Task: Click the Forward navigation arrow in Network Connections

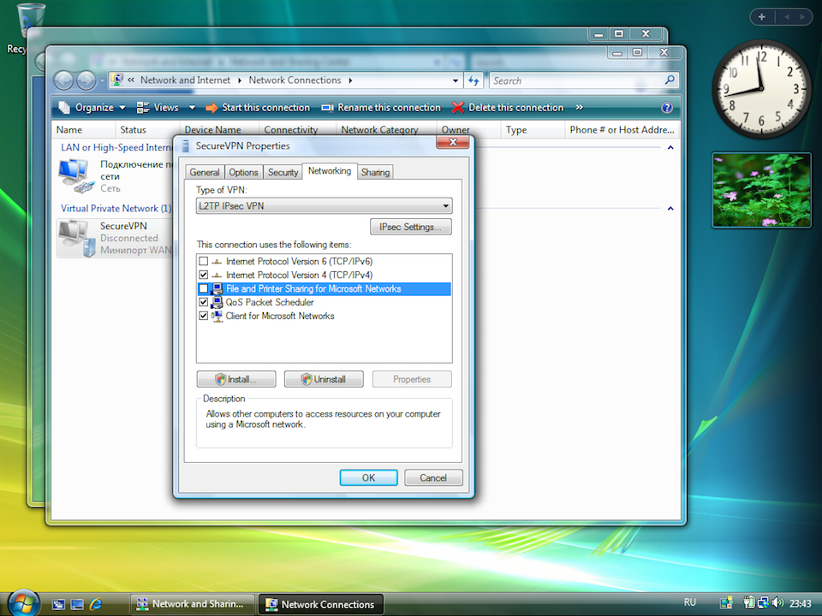Action: (x=86, y=80)
